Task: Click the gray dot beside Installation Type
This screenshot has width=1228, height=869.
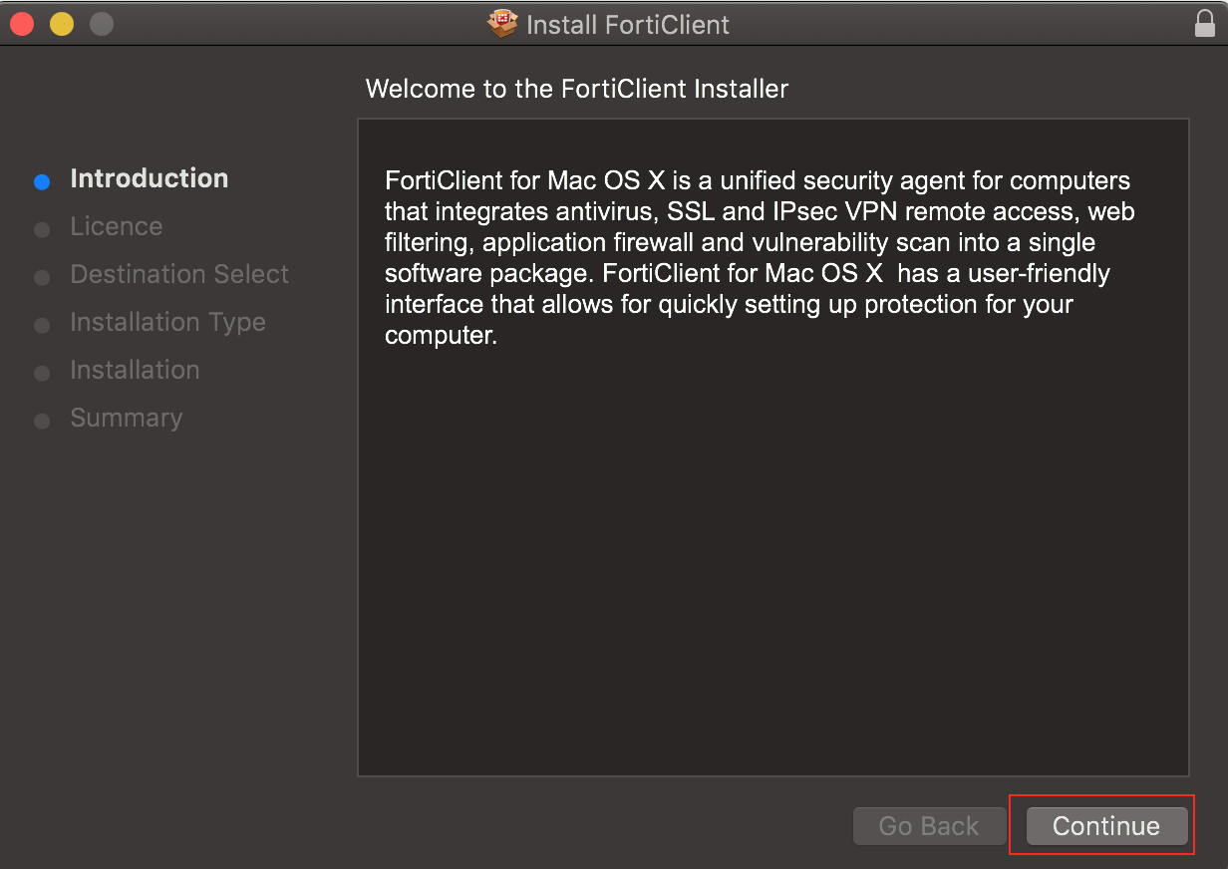Action: pyautogui.click(x=42, y=324)
